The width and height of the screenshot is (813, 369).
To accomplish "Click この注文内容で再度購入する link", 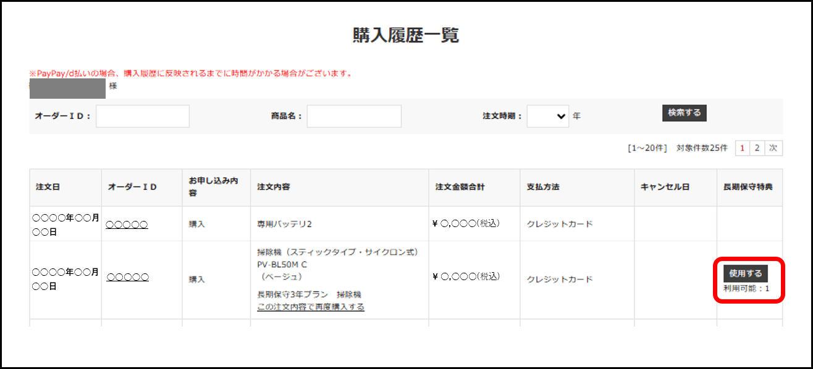I will click(x=310, y=307).
